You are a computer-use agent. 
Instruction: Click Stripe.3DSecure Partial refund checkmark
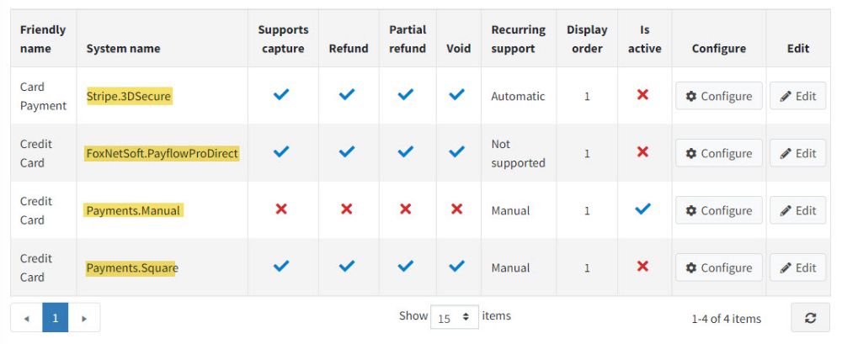pyautogui.click(x=406, y=95)
